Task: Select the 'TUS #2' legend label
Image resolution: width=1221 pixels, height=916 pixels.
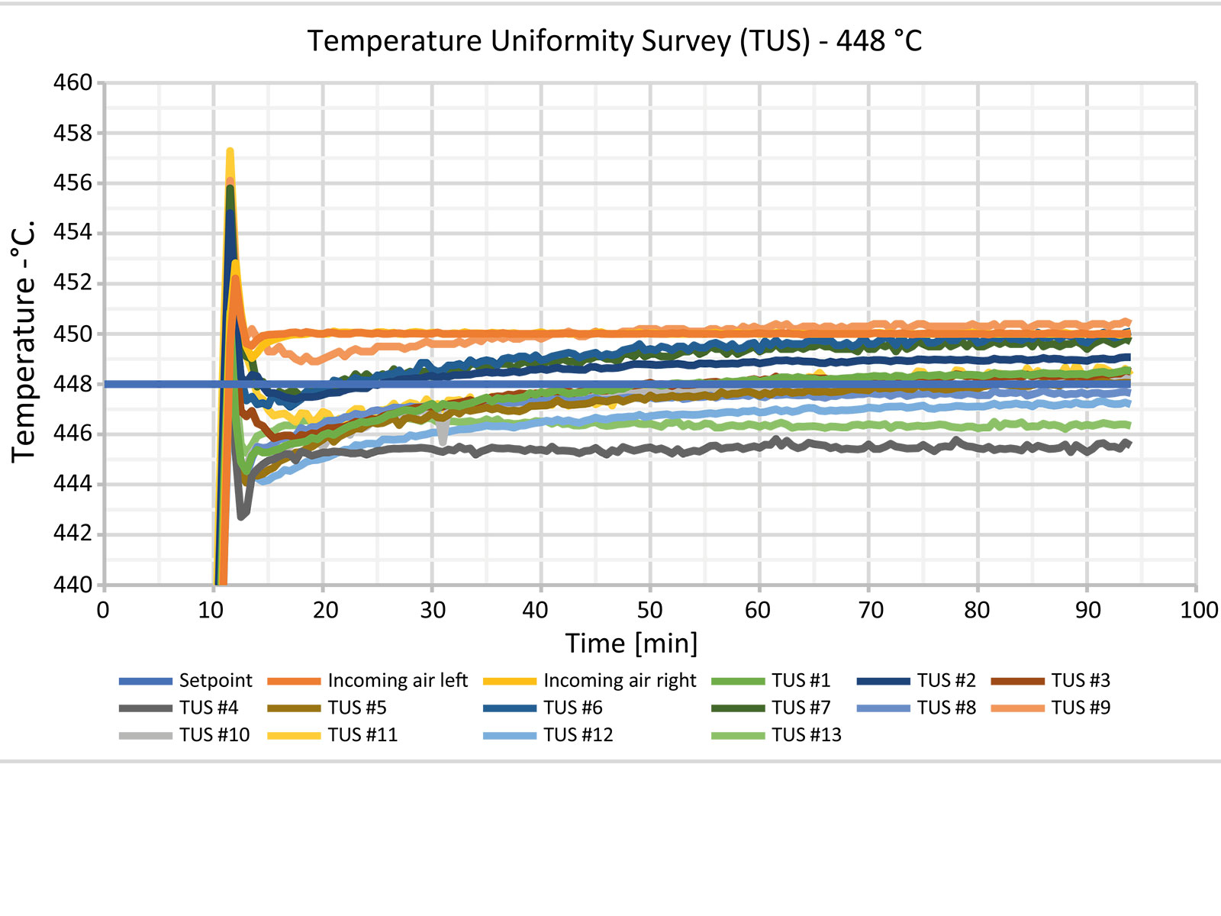Action: [x=946, y=680]
